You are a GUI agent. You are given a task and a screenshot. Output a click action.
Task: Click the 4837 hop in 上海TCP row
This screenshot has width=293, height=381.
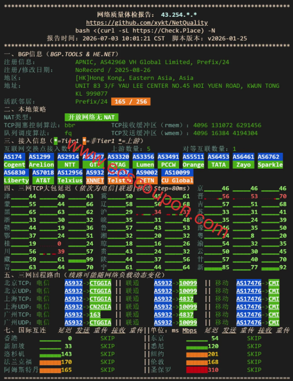click(186, 299)
